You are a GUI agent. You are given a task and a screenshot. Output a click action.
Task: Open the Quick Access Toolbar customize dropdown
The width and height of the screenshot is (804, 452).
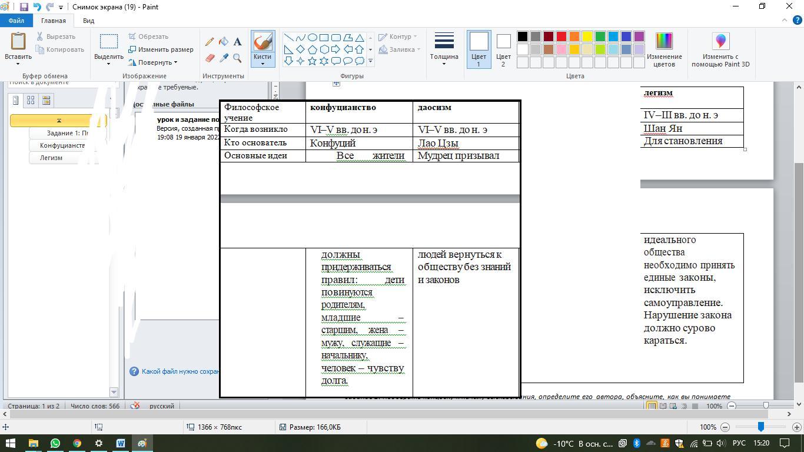(61, 8)
